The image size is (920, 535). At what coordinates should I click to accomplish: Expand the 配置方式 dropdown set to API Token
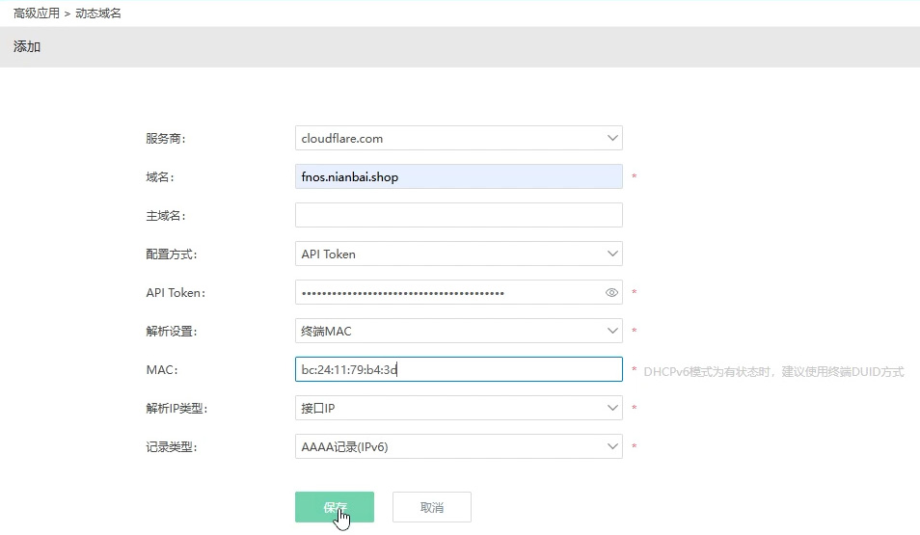pyautogui.click(x=458, y=254)
